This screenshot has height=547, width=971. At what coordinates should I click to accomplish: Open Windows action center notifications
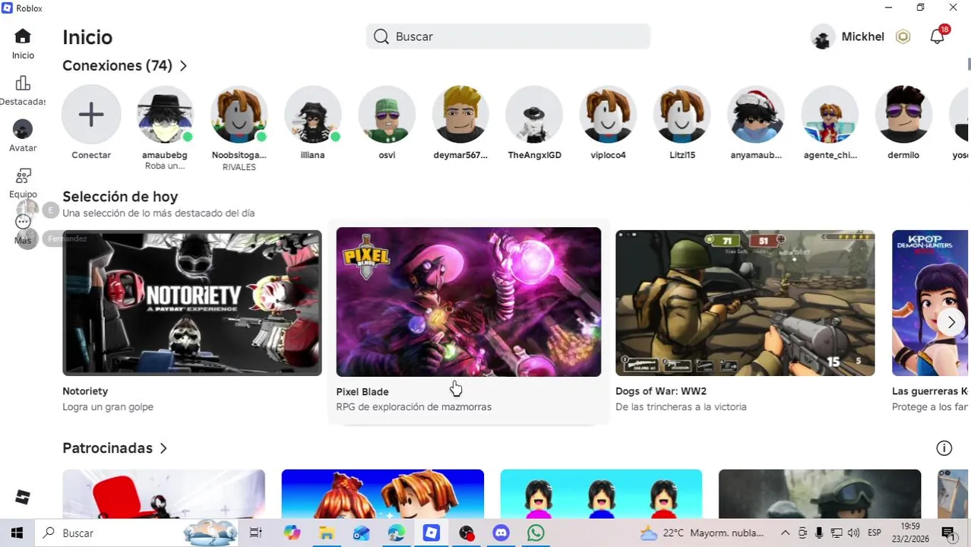coord(948,533)
